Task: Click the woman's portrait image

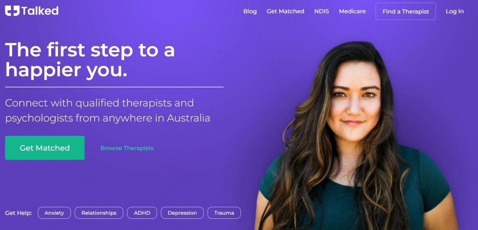Action: click(356, 135)
